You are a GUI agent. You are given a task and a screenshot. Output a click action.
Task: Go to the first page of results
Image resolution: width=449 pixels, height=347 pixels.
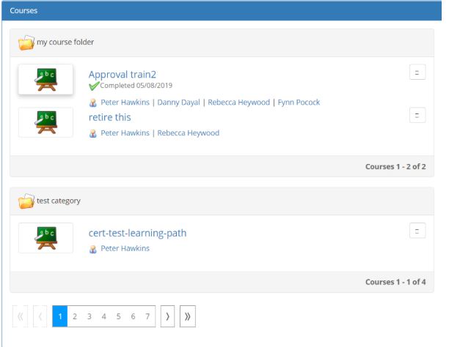pyautogui.click(x=20, y=316)
